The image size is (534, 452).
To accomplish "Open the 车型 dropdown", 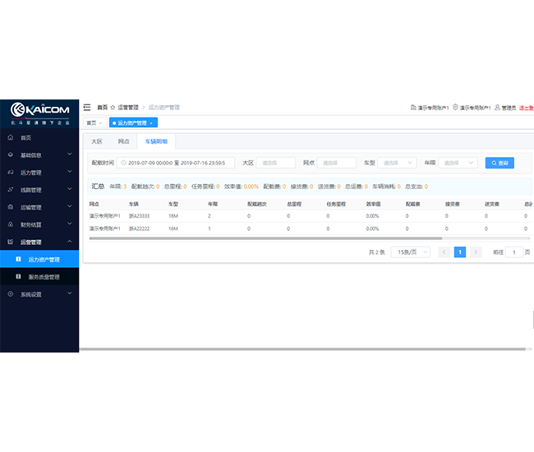I will coord(398,163).
